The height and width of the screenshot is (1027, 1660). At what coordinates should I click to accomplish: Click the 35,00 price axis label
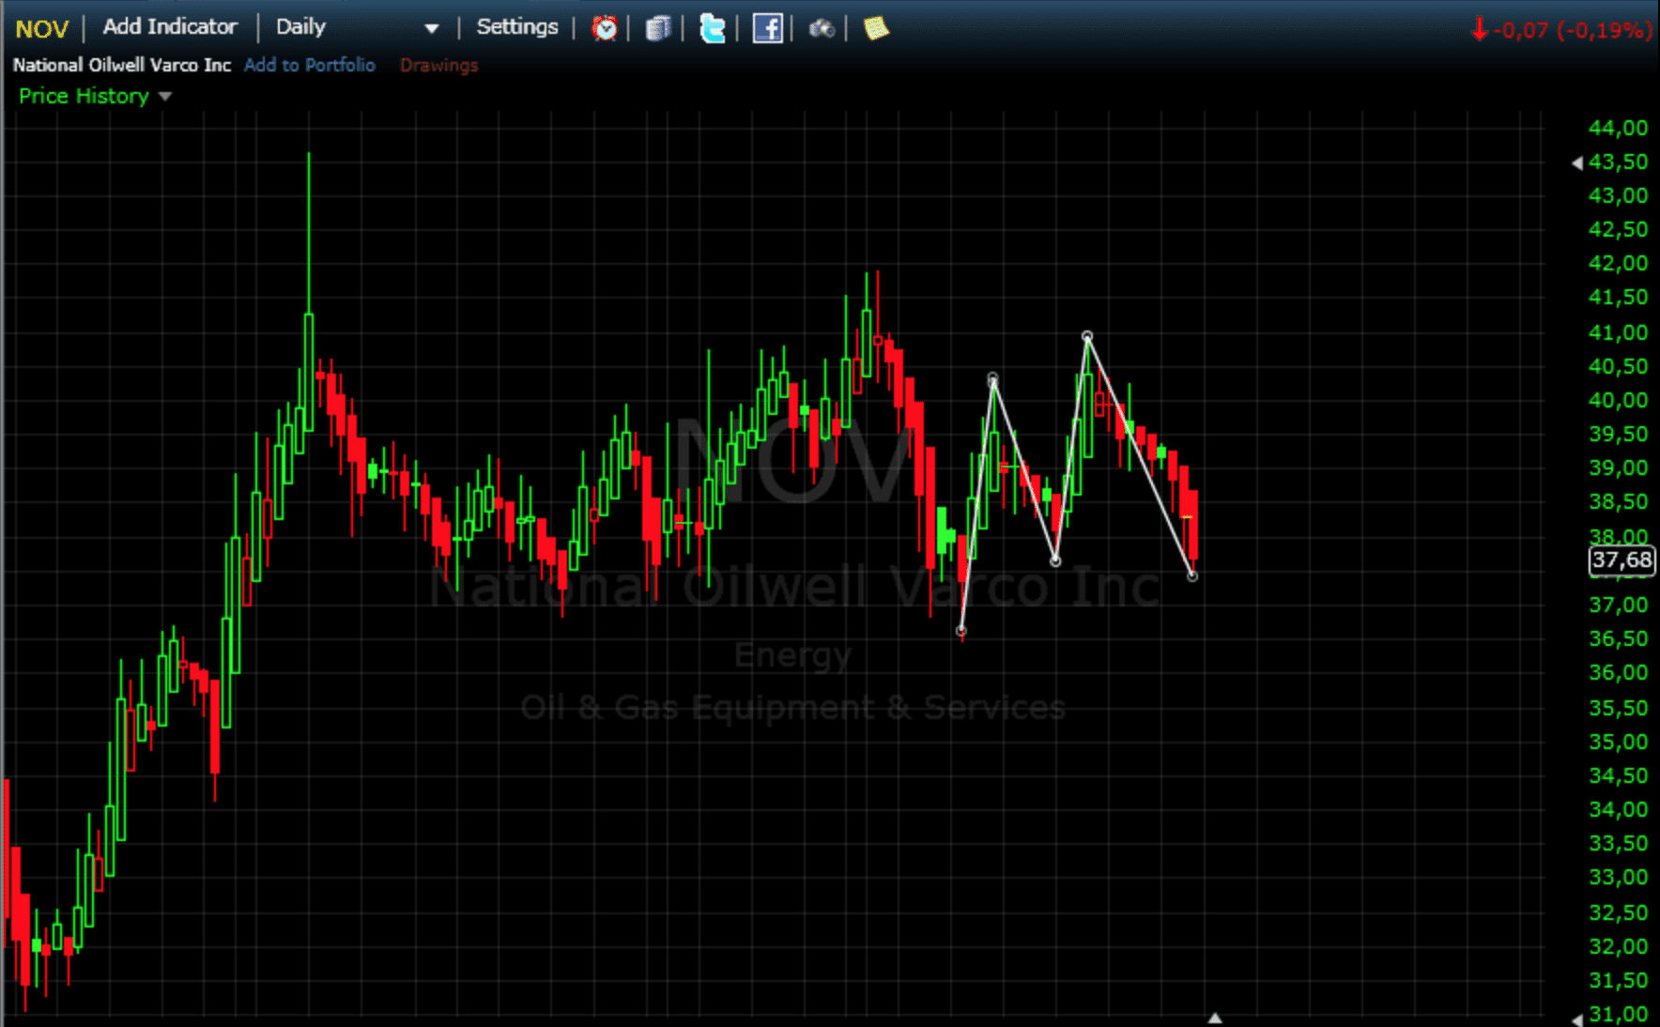(1618, 742)
